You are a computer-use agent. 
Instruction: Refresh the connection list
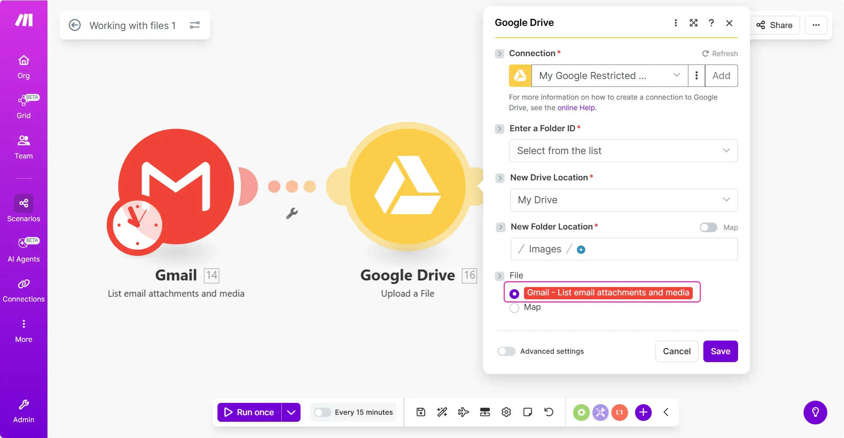(x=720, y=54)
